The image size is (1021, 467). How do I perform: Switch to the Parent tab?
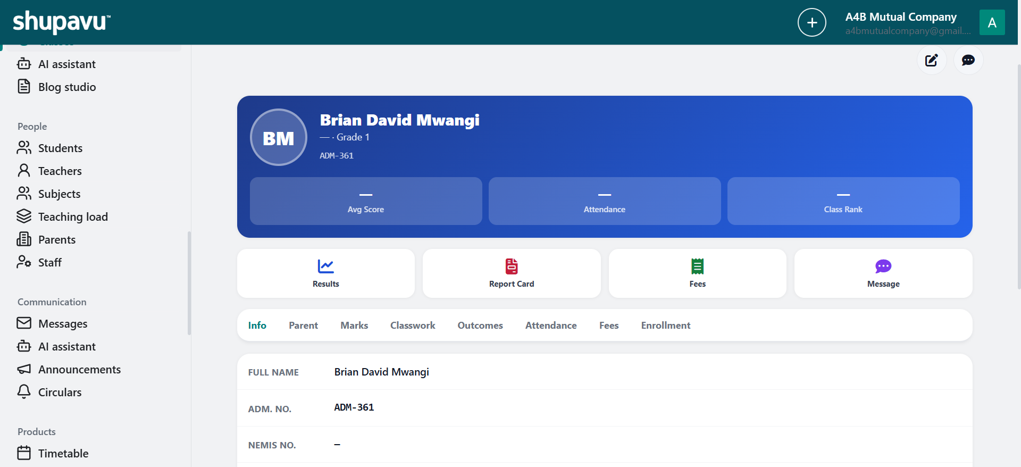coord(304,326)
